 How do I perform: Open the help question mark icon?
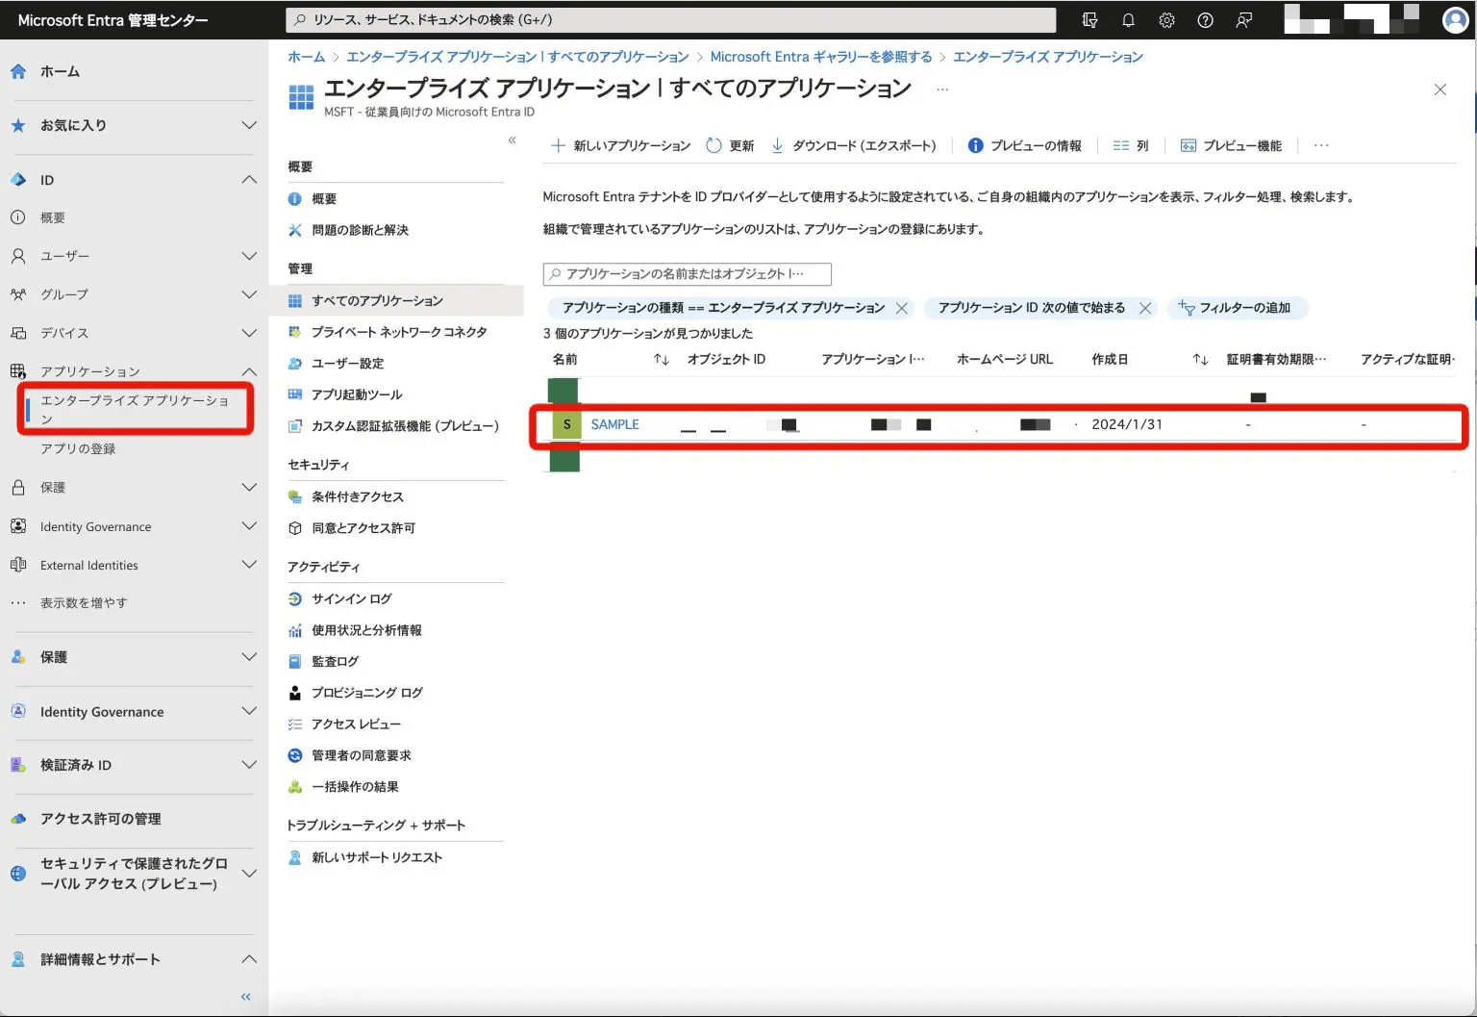tap(1205, 20)
